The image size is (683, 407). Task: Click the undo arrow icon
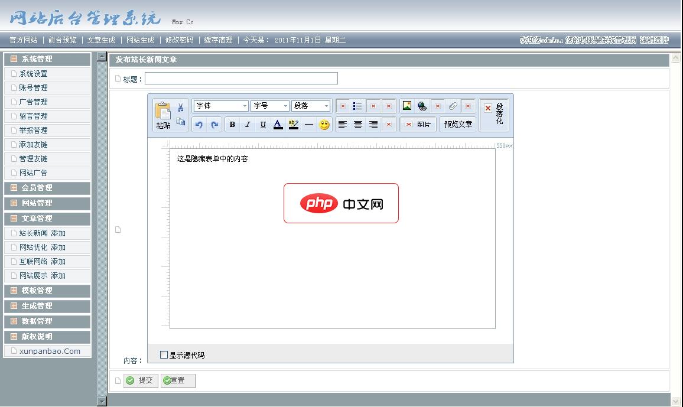coord(200,124)
